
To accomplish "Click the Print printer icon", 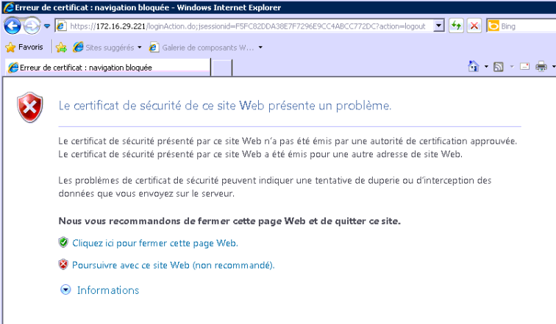I will click(541, 67).
